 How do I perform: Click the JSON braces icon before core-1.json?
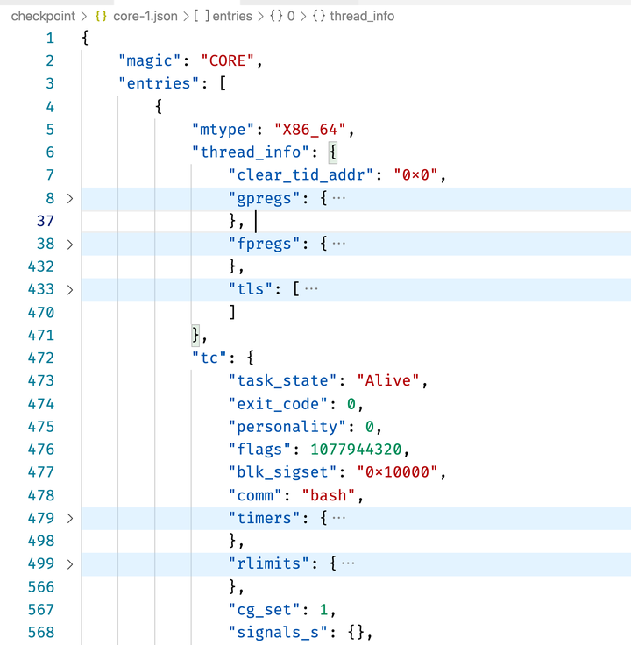click(101, 16)
